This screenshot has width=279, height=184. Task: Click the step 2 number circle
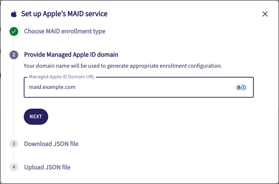(x=14, y=55)
